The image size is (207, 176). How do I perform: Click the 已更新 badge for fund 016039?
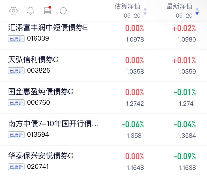pos(16,39)
